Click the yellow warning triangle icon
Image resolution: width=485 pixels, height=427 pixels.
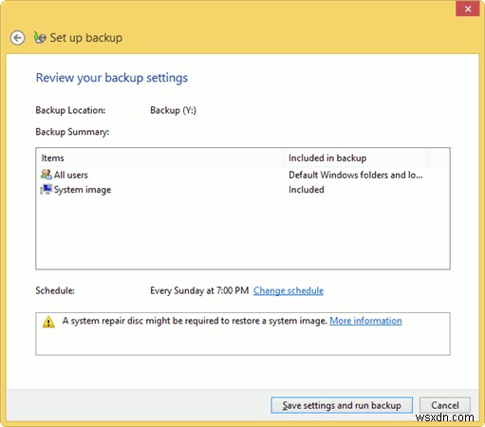point(48,322)
